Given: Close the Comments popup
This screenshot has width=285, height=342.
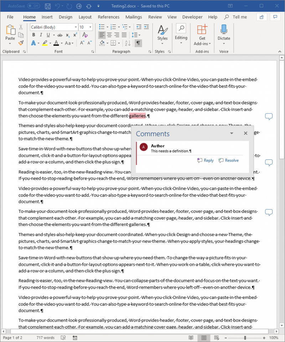Looking at the screenshot, I should [246, 133].
